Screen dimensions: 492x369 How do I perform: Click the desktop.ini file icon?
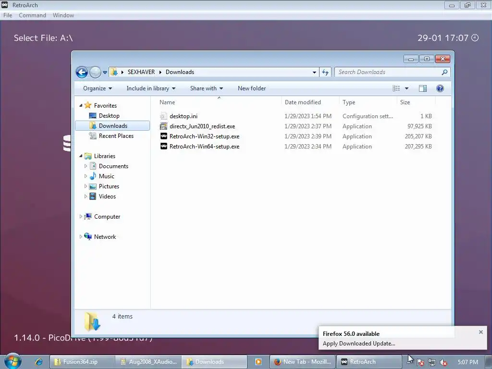point(163,116)
